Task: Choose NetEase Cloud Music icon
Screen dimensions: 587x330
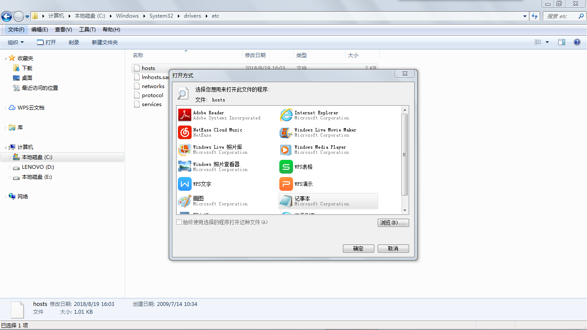Action: tap(185, 132)
